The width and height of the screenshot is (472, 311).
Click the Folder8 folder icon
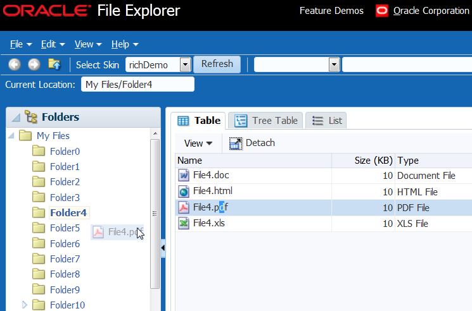39,274
